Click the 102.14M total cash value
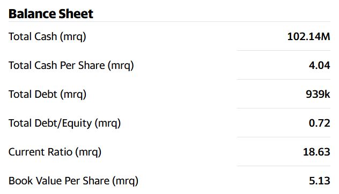339x194 pixels. pyautogui.click(x=308, y=36)
